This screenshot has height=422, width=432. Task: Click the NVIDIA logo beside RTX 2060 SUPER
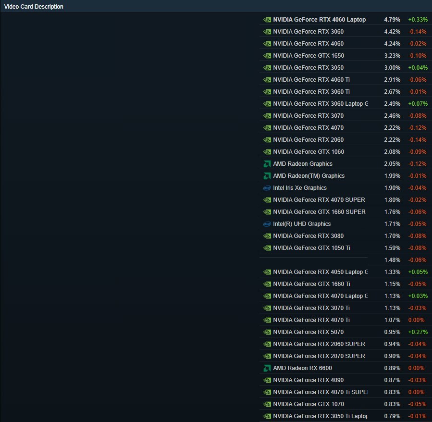267,344
